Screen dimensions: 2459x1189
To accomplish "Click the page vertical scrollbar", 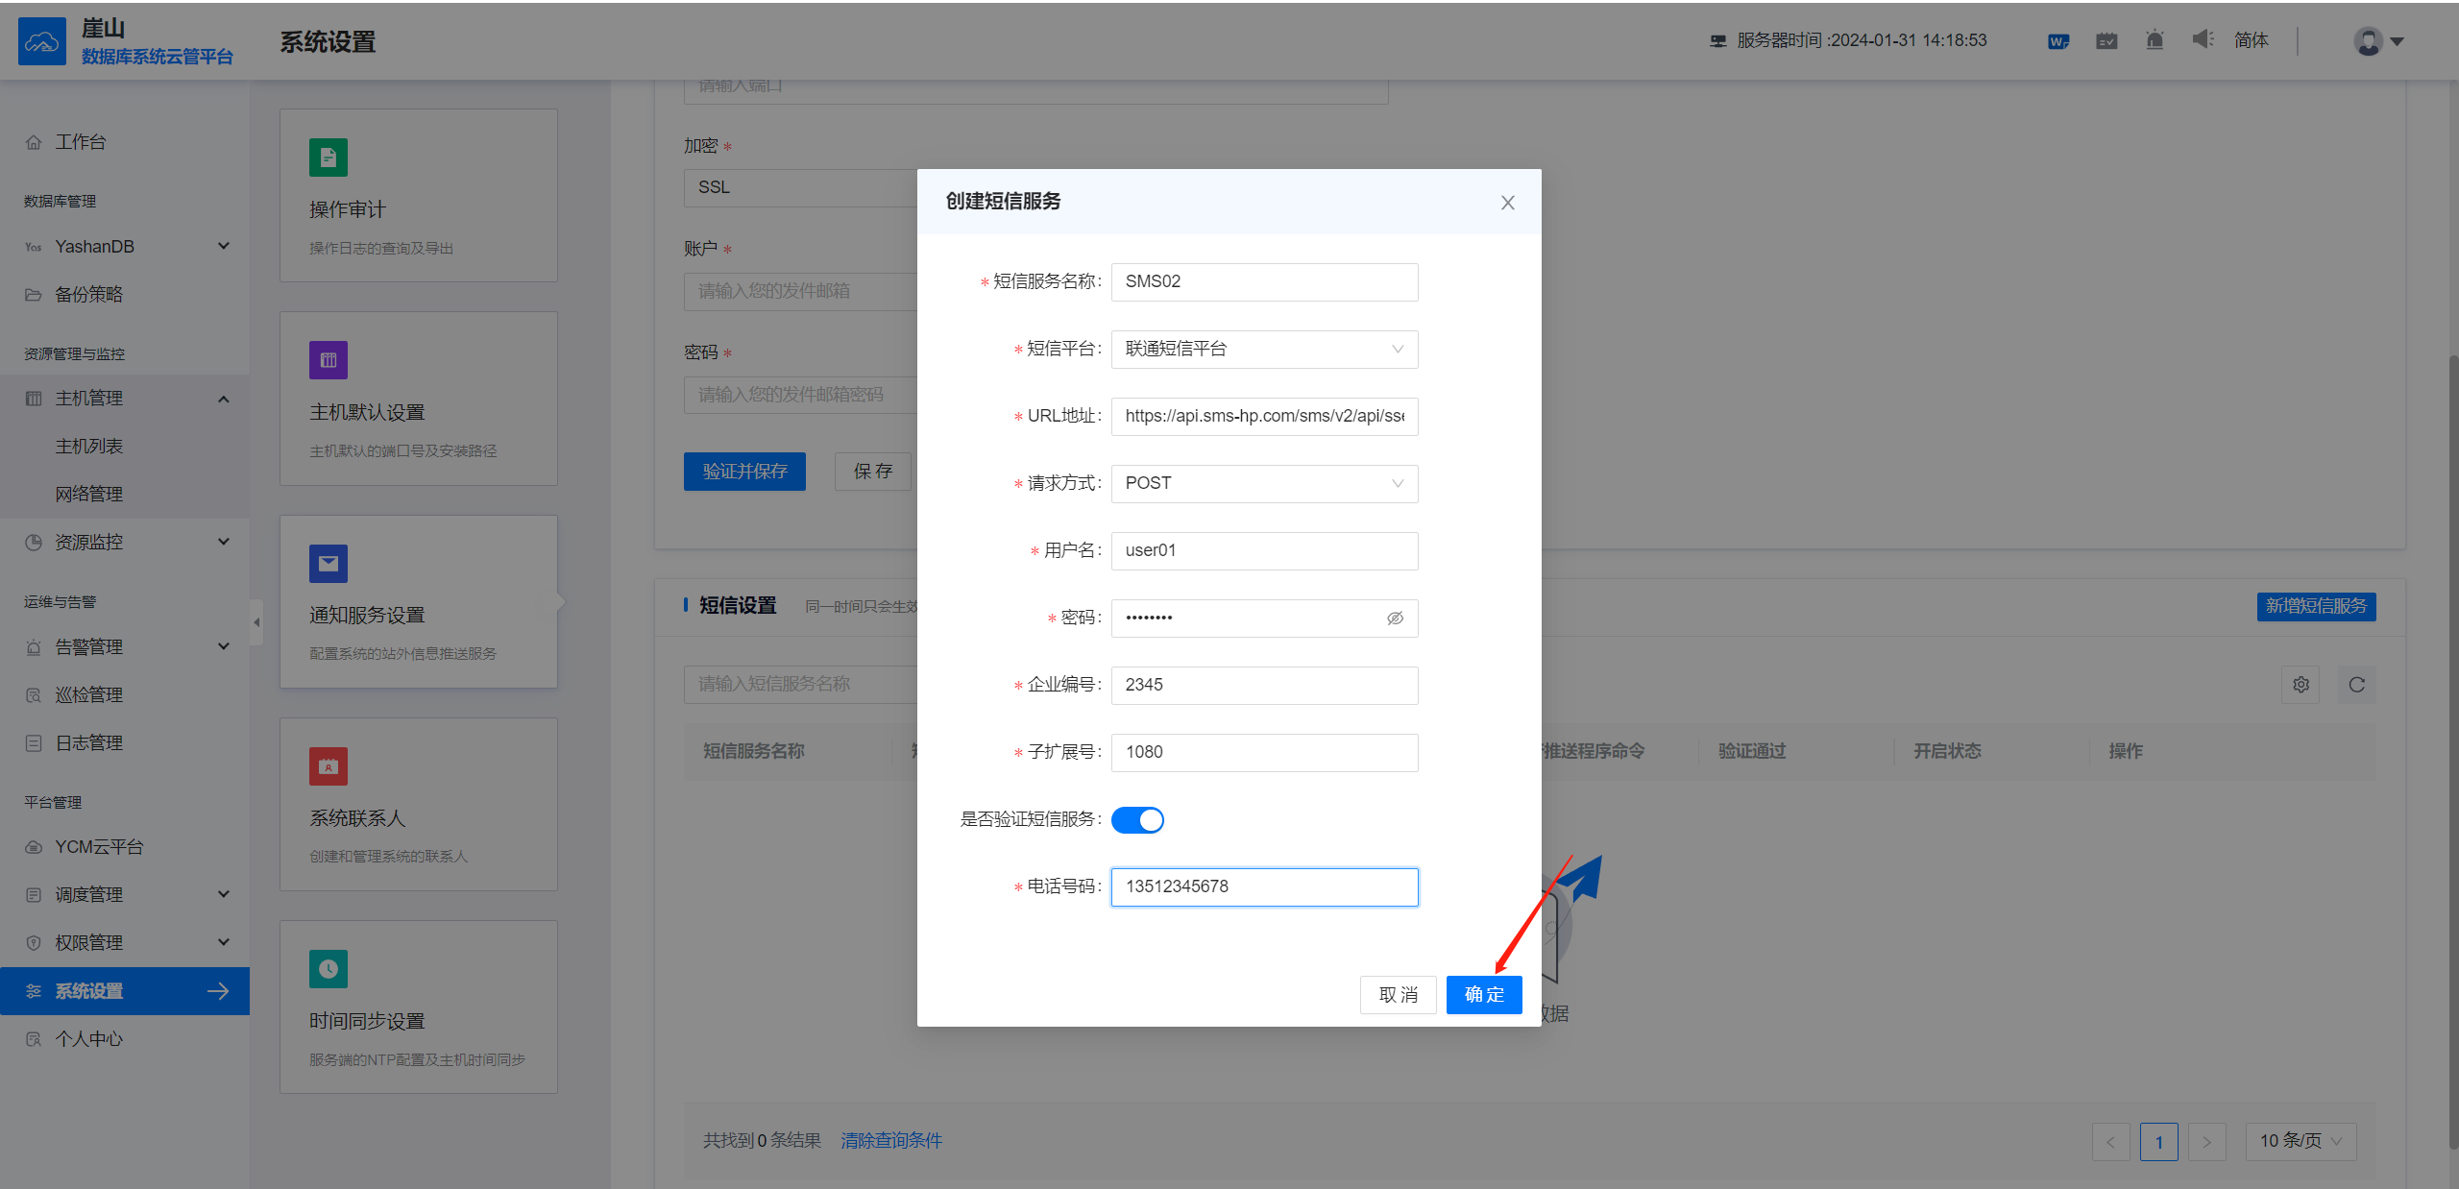I will click(2452, 749).
